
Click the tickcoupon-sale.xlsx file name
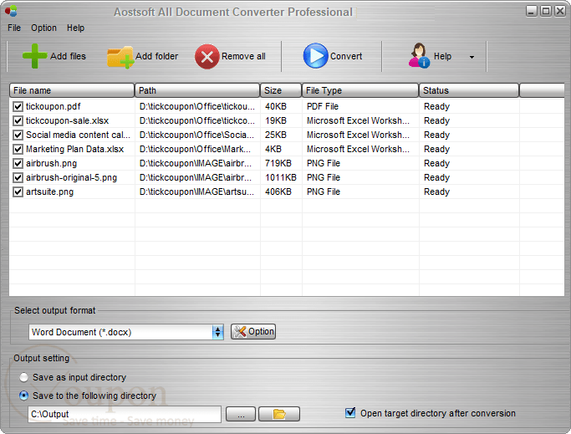pyautogui.click(x=67, y=120)
